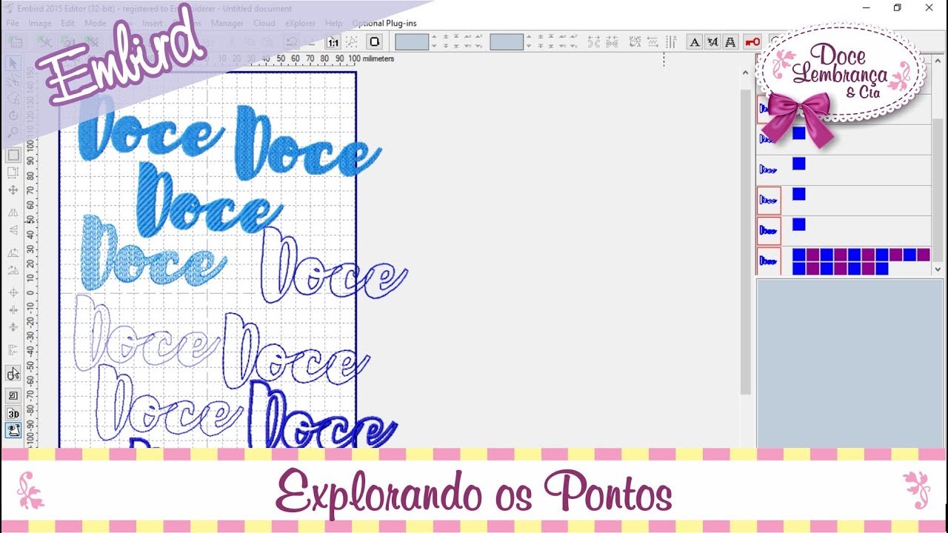Viewport: 948px width, 533px height.
Task: Click the vertical mirror triangle icon
Action: pos(13,230)
